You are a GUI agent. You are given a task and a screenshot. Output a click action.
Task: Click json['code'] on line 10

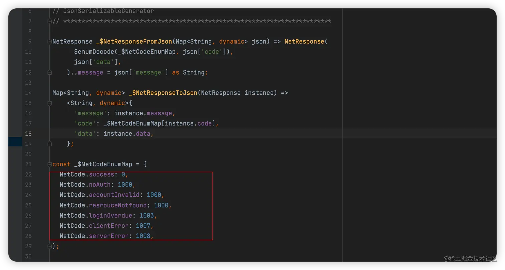205,52
